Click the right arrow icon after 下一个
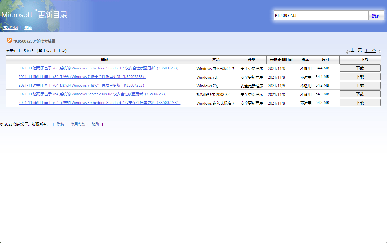 379,51
